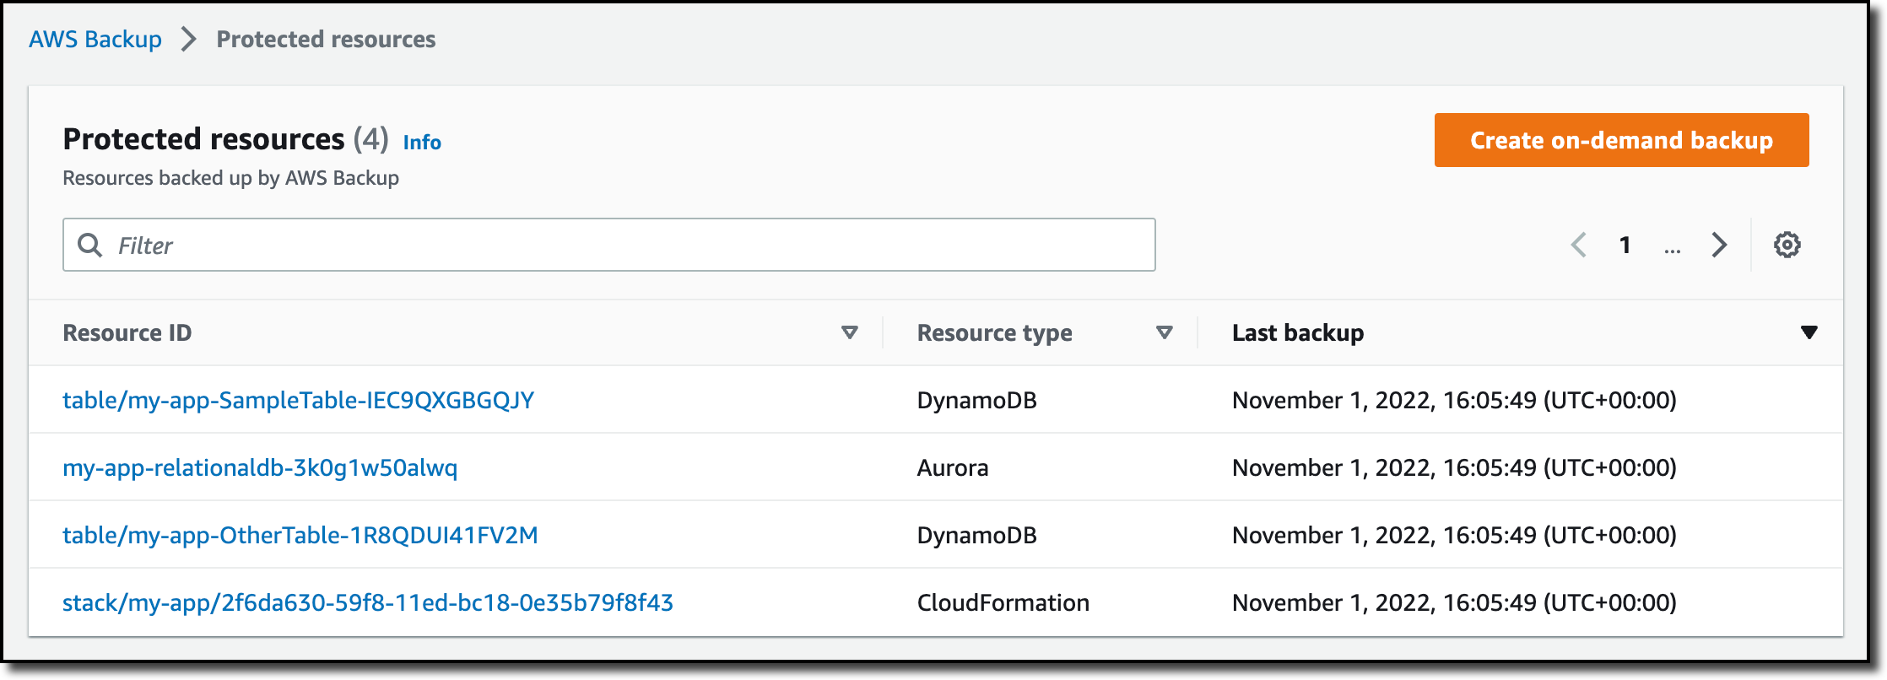Go to previous page arrow
The image size is (1887, 680).
tap(1578, 245)
